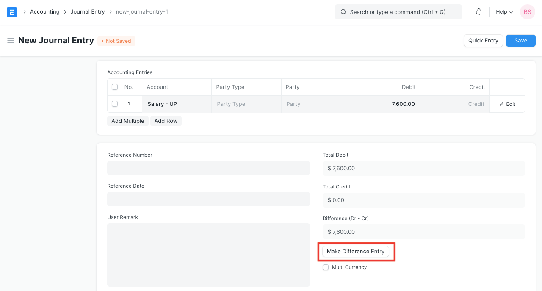Click the Add Multiple button
This screenshot has height=291, width=542.
pyautogui.click(x=128, y=121)
